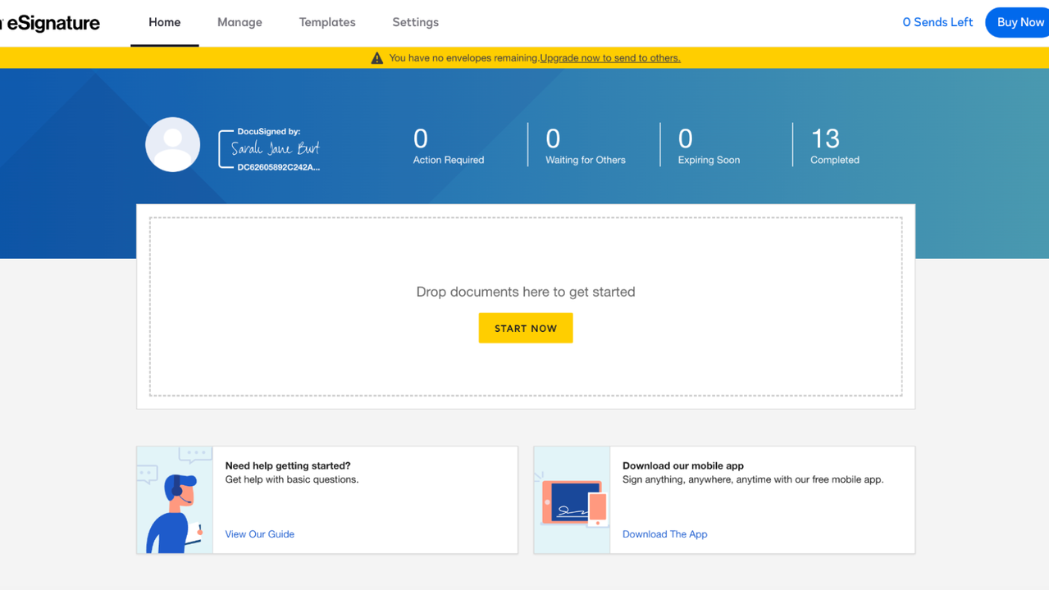Show the Expiring Soon envelopes
The height and width of the screenshot is (590, 1049).
[708, 146]
